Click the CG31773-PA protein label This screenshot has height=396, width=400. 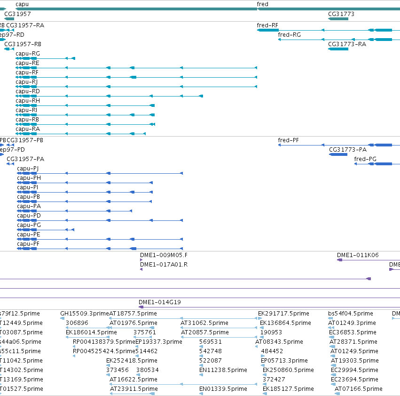(348, 150)
